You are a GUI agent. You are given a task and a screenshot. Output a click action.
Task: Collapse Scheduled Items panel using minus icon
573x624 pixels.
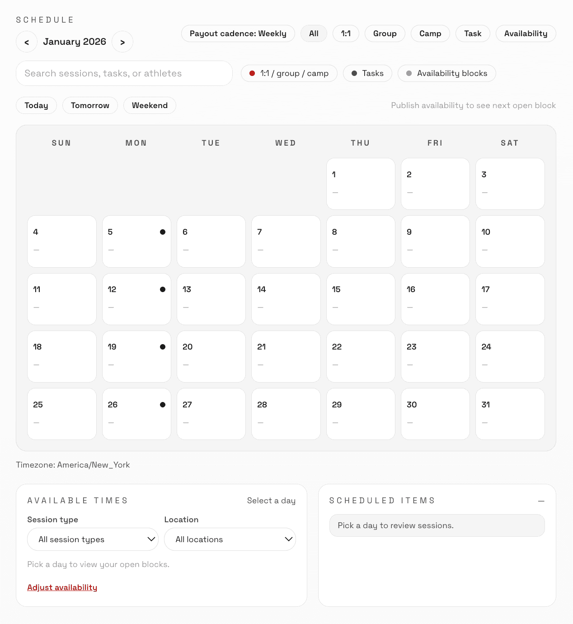point(541,501)
